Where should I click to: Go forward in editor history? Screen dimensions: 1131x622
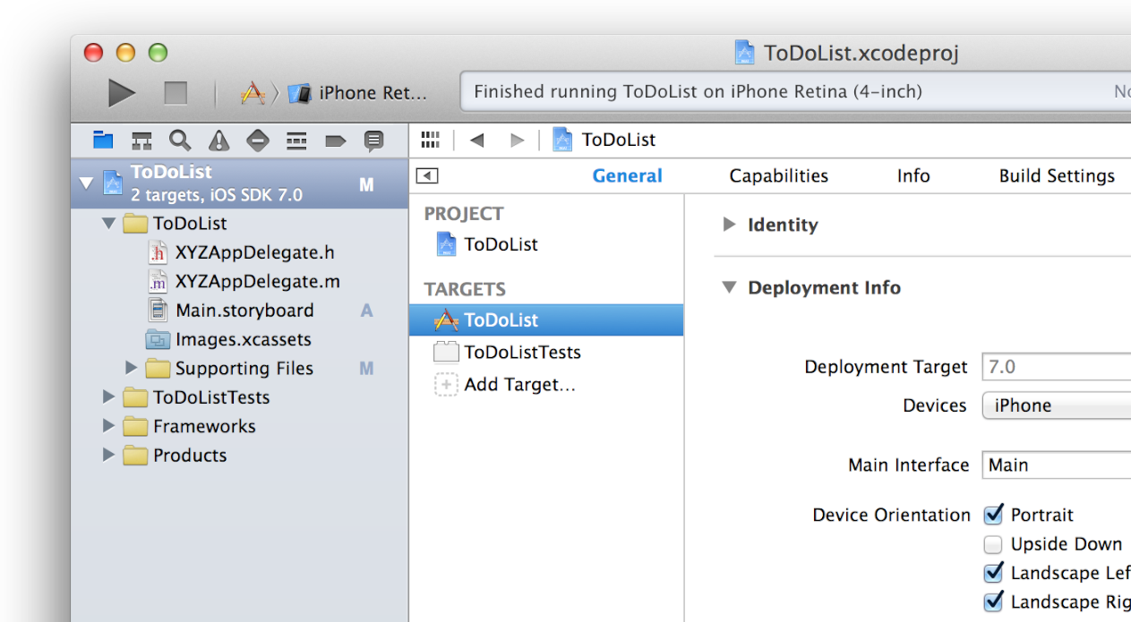(517, 140)
